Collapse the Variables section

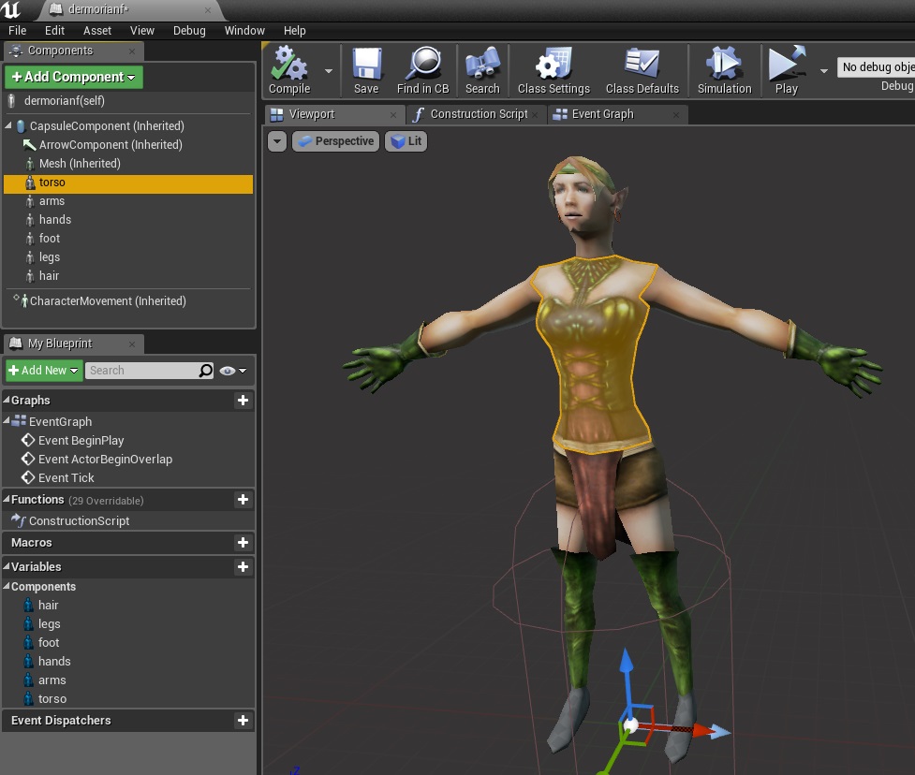click(7, 566)
